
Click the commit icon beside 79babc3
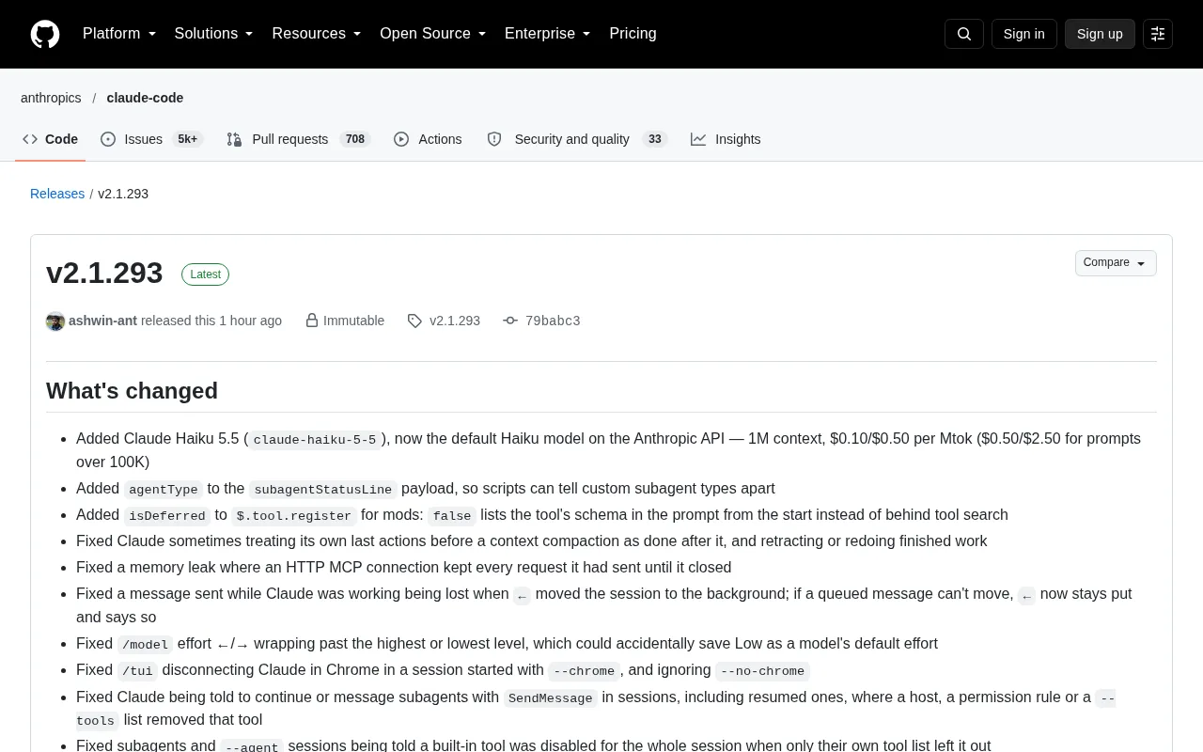tap(510, 321)
